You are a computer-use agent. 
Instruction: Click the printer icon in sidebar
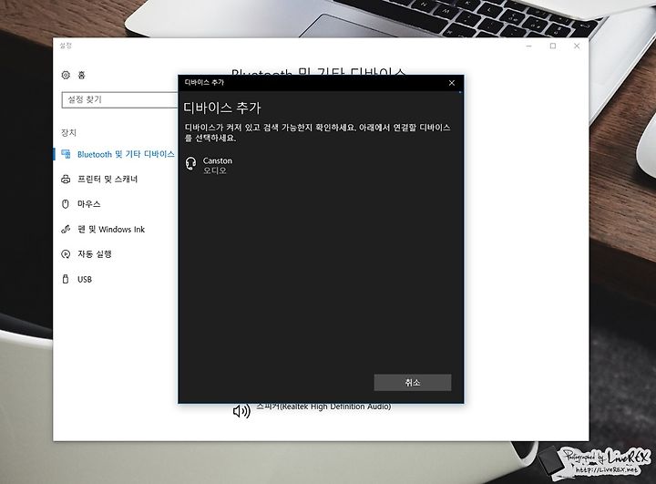click(66, 180)
